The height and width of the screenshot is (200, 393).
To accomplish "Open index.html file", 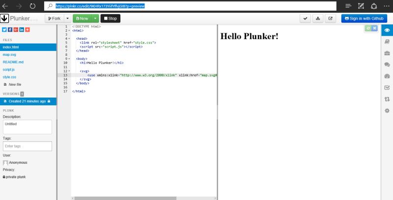I will pyautogui.click(x=28, y=47).
